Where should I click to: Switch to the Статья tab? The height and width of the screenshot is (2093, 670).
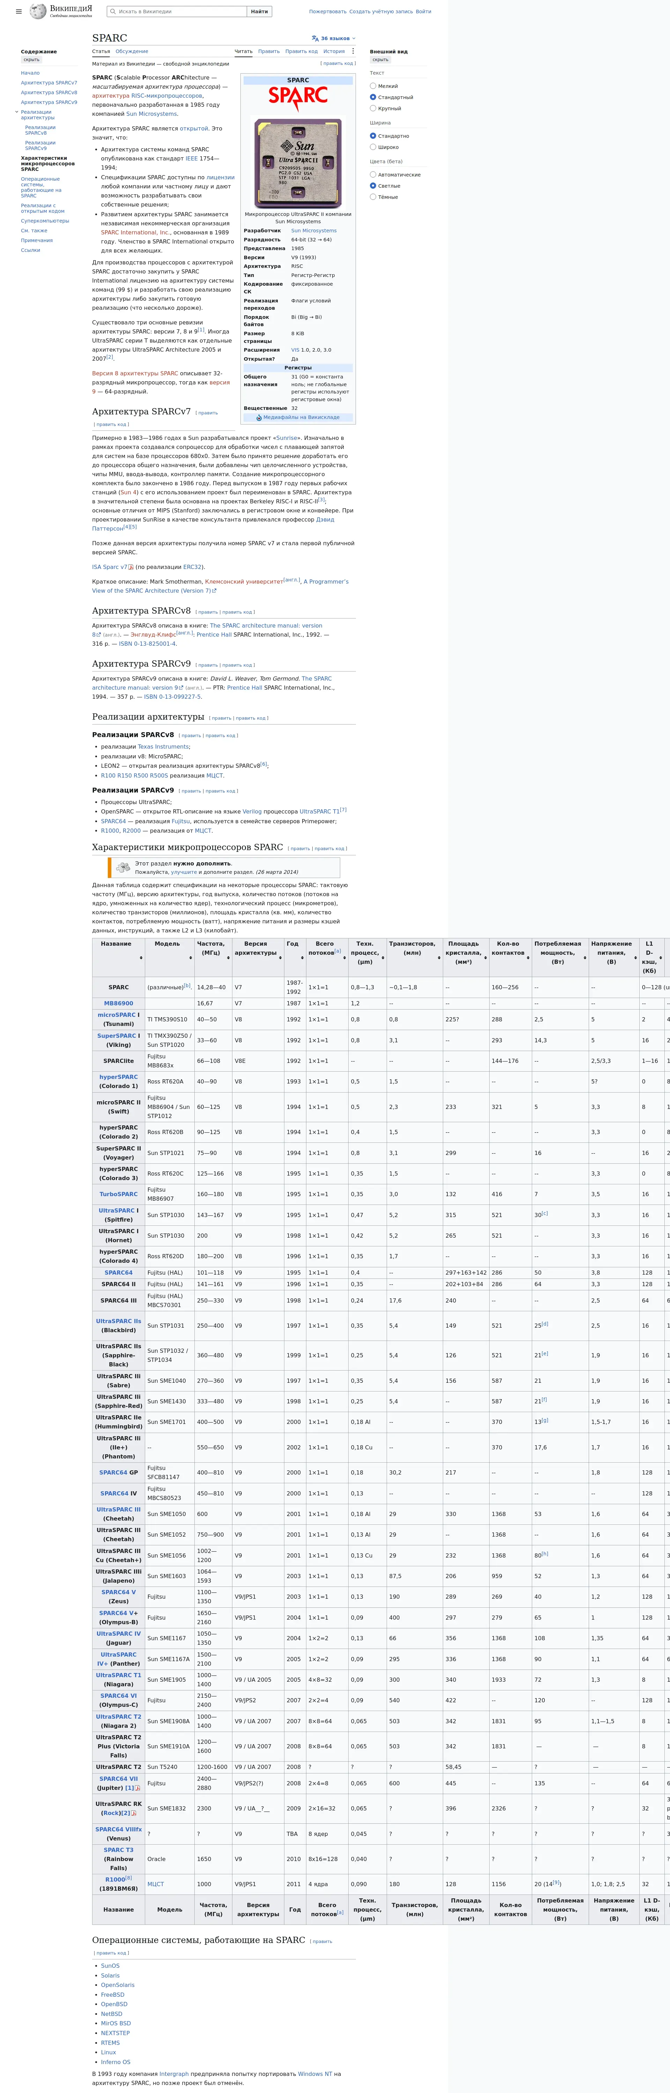[x=101, y=51]
